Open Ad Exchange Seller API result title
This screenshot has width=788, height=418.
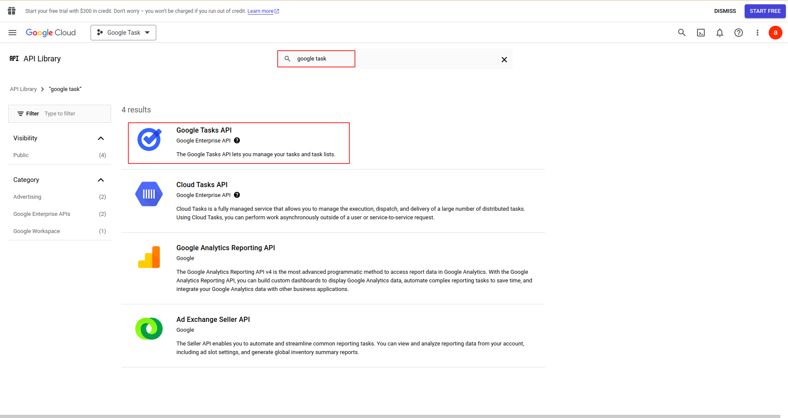(213, 320)
